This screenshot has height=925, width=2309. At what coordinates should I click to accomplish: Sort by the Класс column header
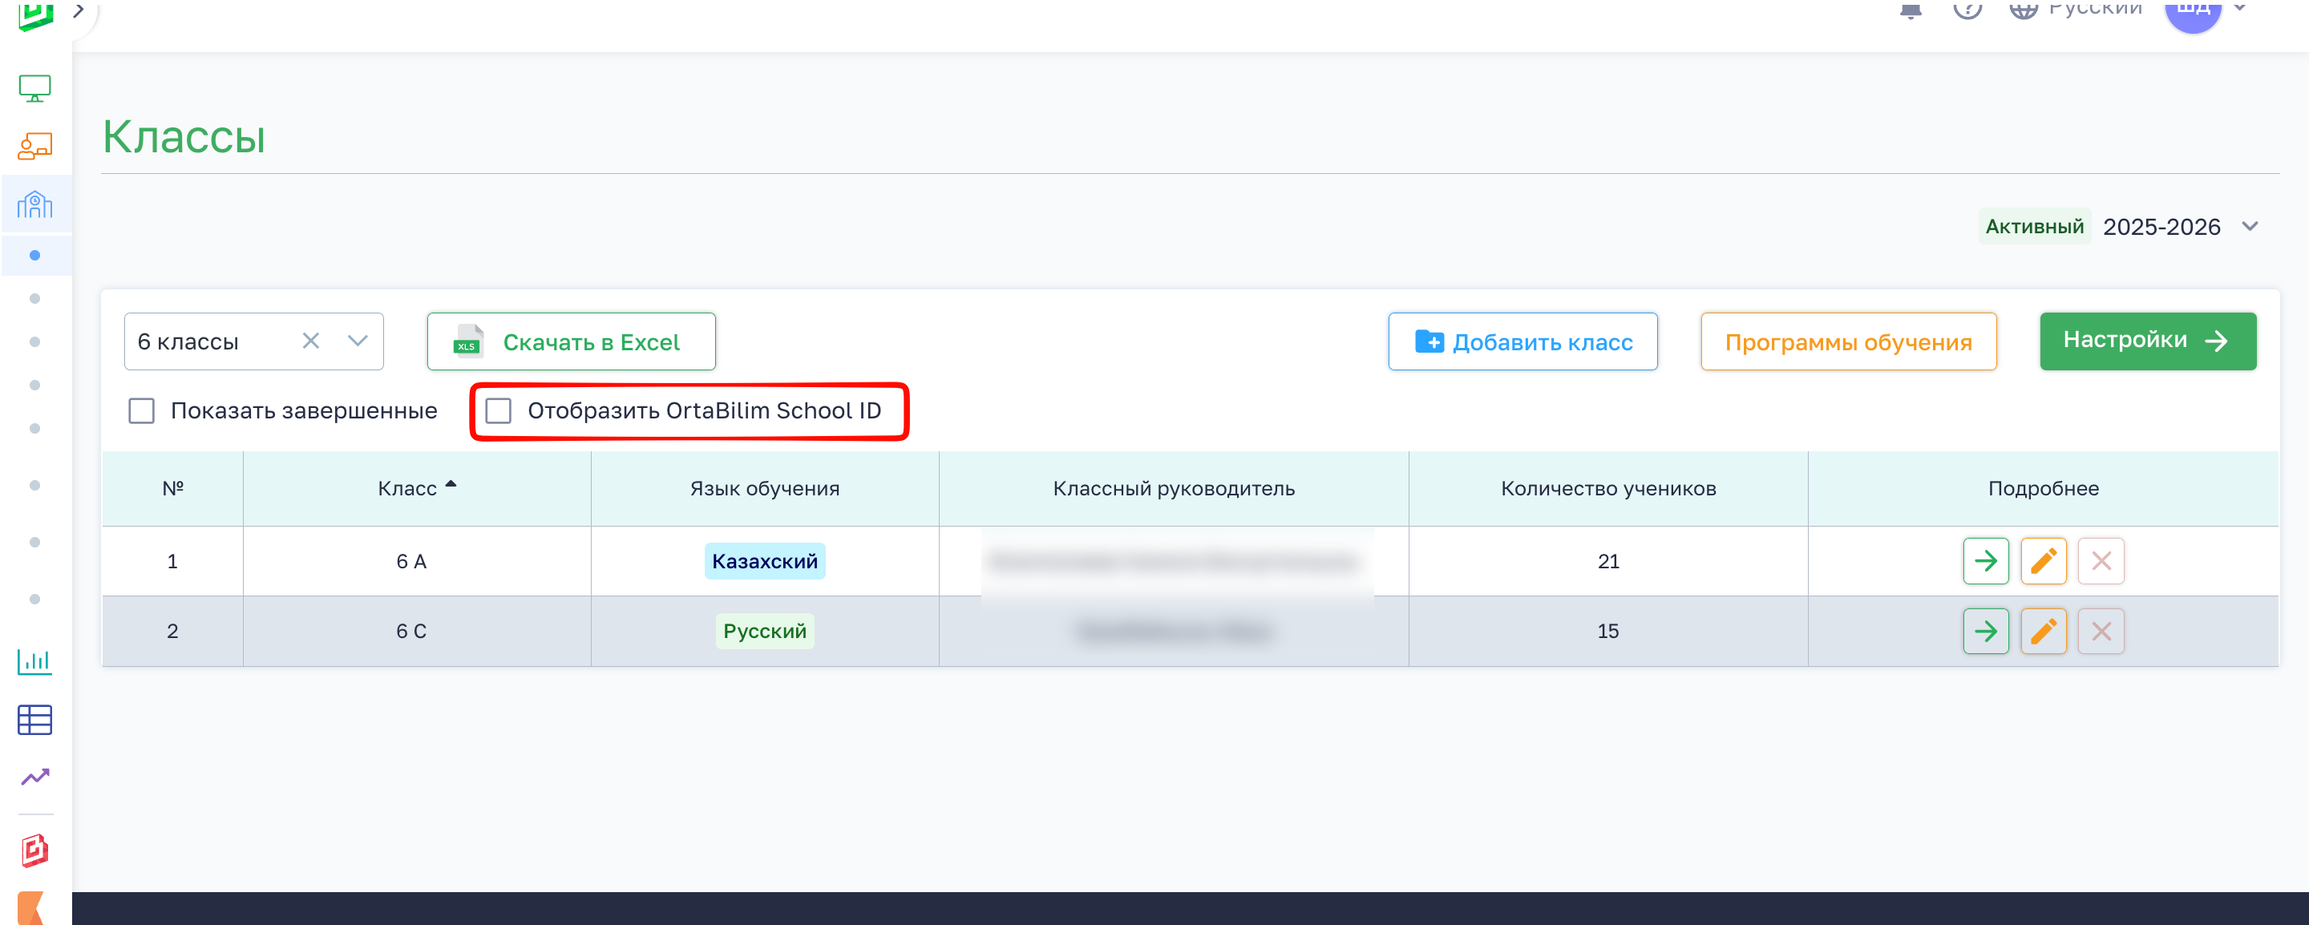tap(417, 488)
